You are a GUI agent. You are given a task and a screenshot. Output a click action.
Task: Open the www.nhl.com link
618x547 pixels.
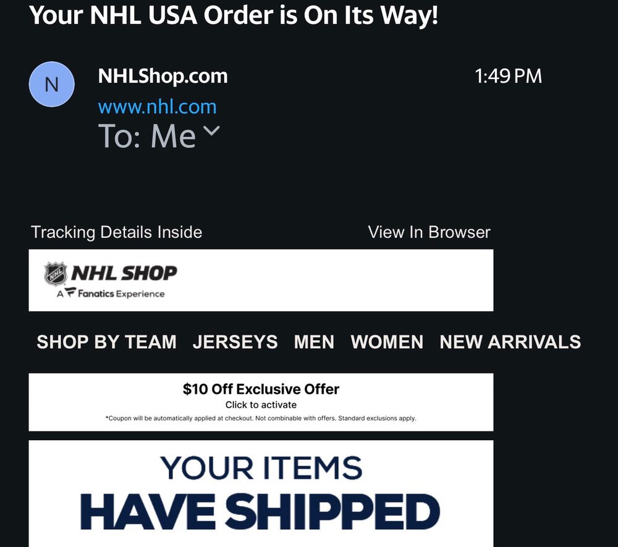click(x=157, y=107)
